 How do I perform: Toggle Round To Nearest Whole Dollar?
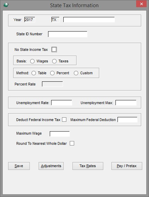coord(72,143)
